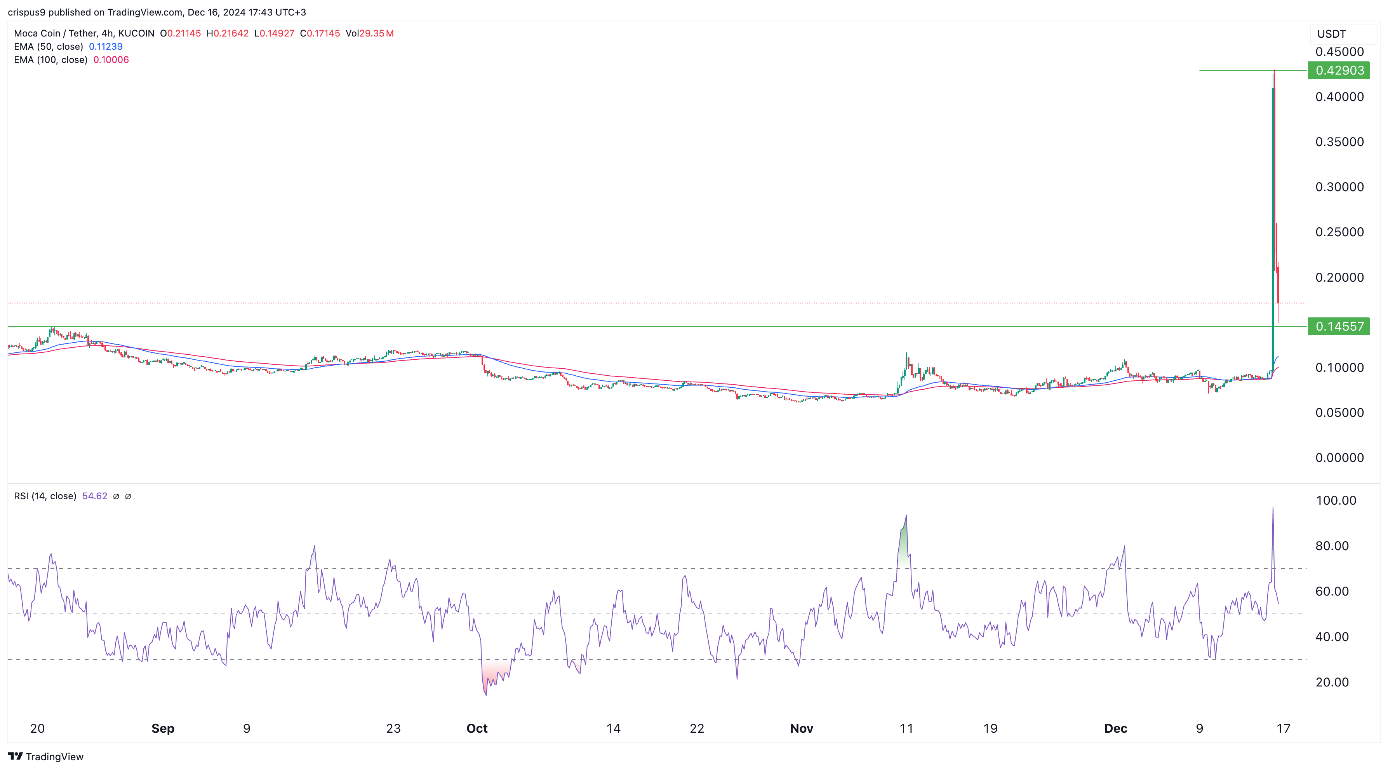This screenshot has height=770, width=1388.
Task: Click the 0.20000 price axis label
Action: 1339,277
